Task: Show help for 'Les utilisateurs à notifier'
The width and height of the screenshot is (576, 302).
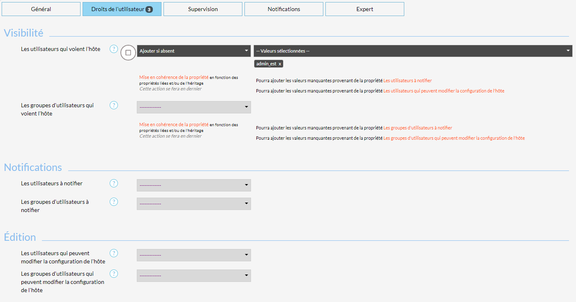Action: (114, 183)
